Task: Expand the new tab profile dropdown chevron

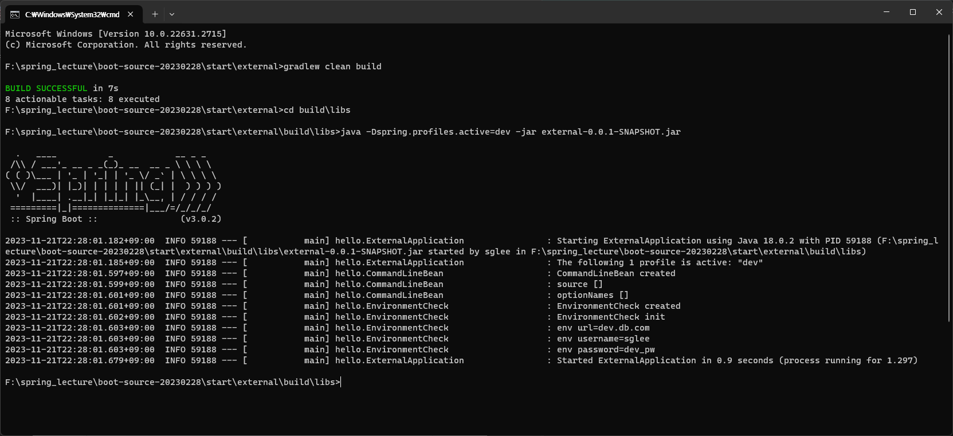Action: [172, 14]
